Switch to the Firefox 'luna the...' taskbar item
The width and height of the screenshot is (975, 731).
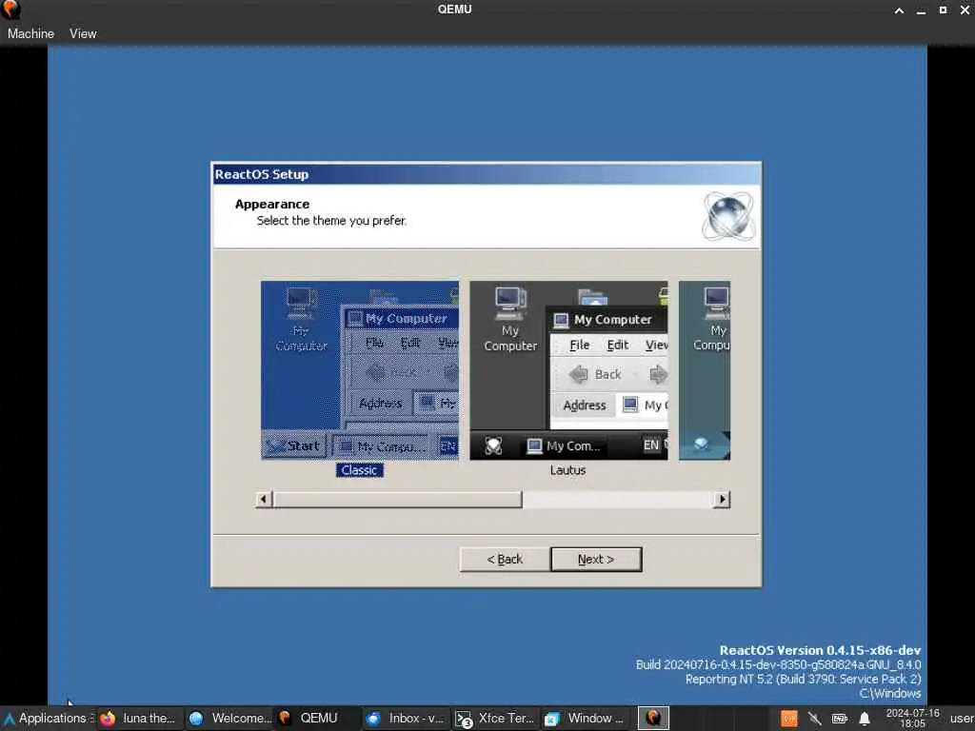pos(140,718)
